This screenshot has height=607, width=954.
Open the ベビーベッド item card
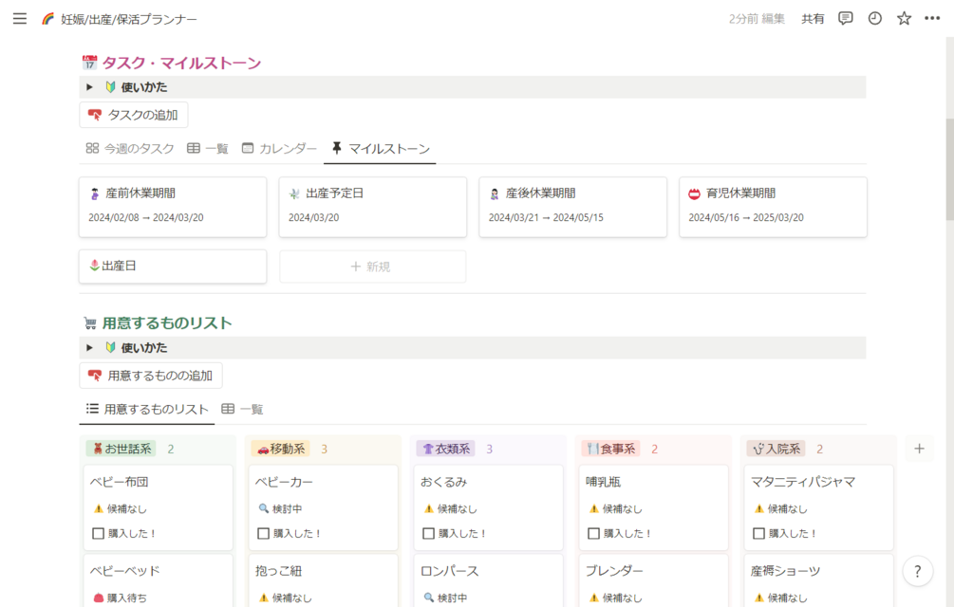(159, 580)
